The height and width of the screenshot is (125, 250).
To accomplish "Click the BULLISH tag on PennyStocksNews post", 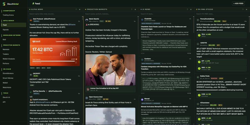I will click(x=217, y=21).
